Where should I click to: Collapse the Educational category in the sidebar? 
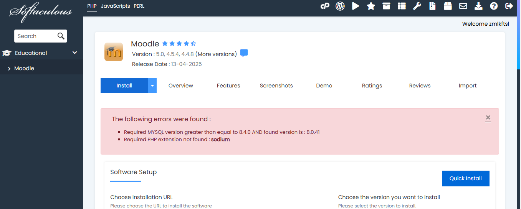tap(75, 53)
